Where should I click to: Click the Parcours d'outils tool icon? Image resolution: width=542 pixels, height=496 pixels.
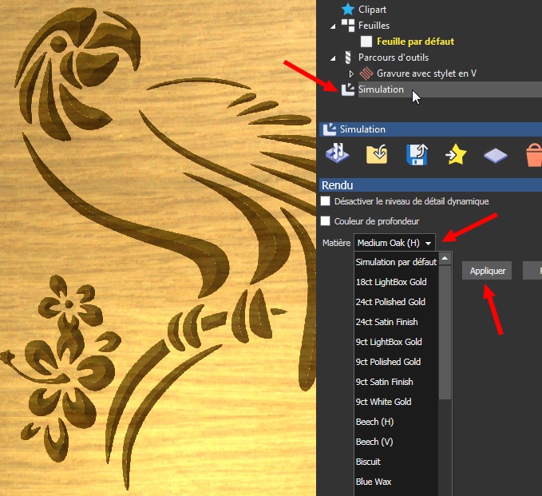[348, 58]
